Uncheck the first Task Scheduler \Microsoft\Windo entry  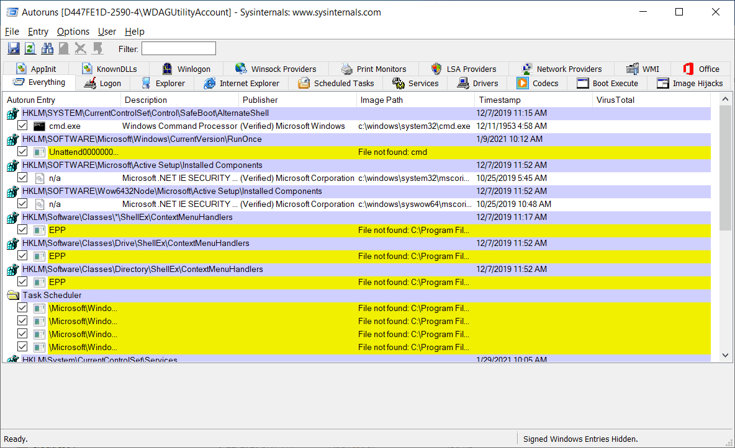pos(22,307)
